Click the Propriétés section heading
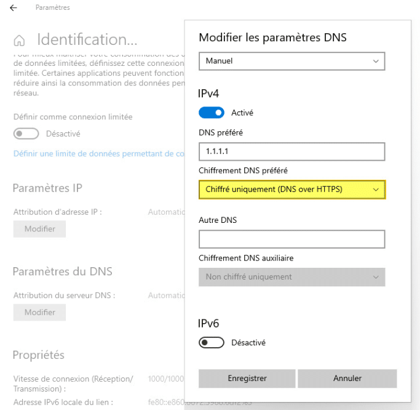This screenshot has width=420, height=410. (38, 355)
